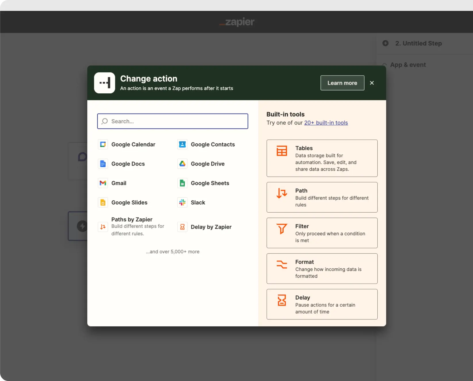Click the lightning bolt step icon behind dialog
473x381 pixels.
82,226
